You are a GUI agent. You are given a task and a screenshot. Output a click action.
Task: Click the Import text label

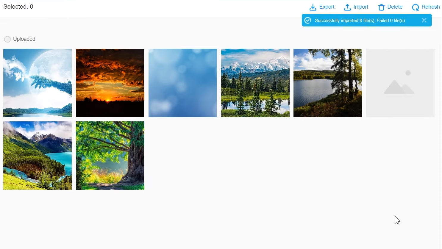point(361,7)
